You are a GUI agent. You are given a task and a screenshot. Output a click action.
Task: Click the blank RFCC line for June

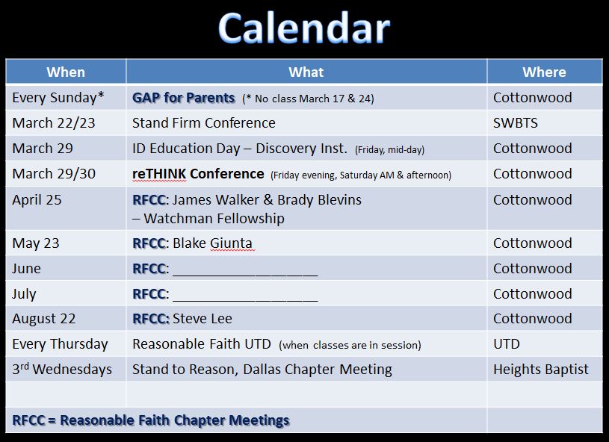click(x=245, y=270)
